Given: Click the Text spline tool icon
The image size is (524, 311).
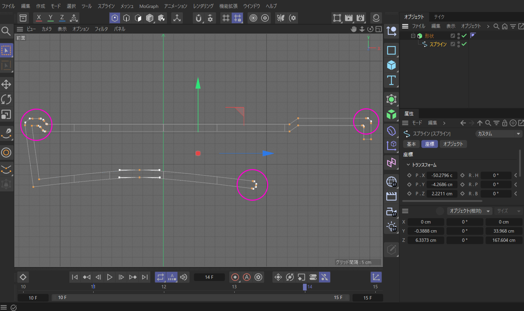Looking at the screenshot, I should coord(391,80).
